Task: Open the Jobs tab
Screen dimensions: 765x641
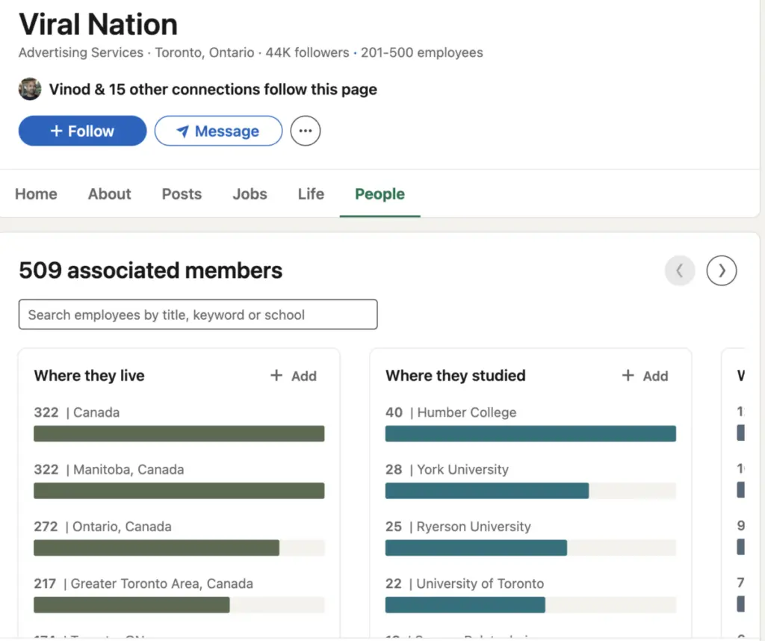Action: coord(250,193)
